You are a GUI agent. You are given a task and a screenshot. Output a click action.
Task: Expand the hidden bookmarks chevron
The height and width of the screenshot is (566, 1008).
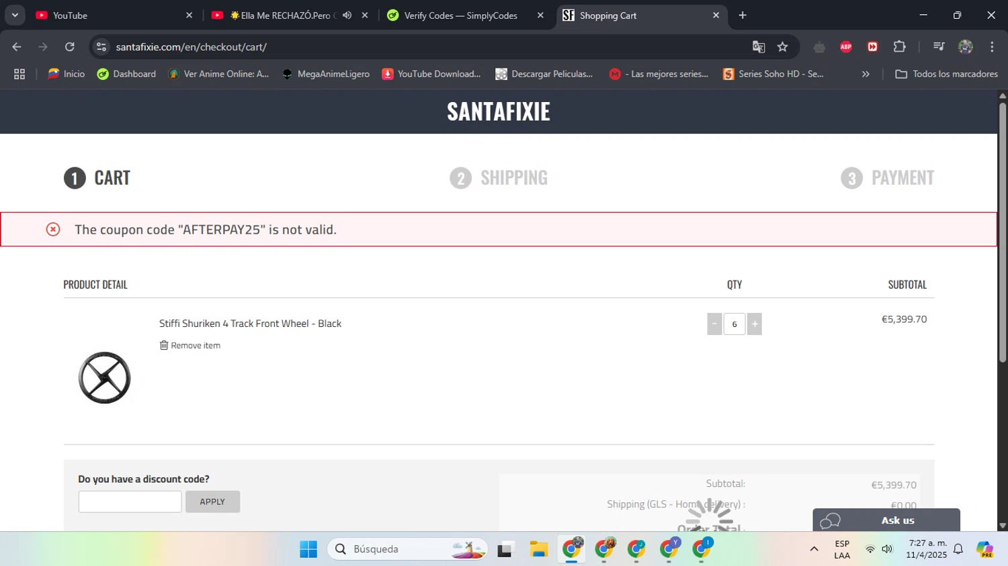coord(866,74)
